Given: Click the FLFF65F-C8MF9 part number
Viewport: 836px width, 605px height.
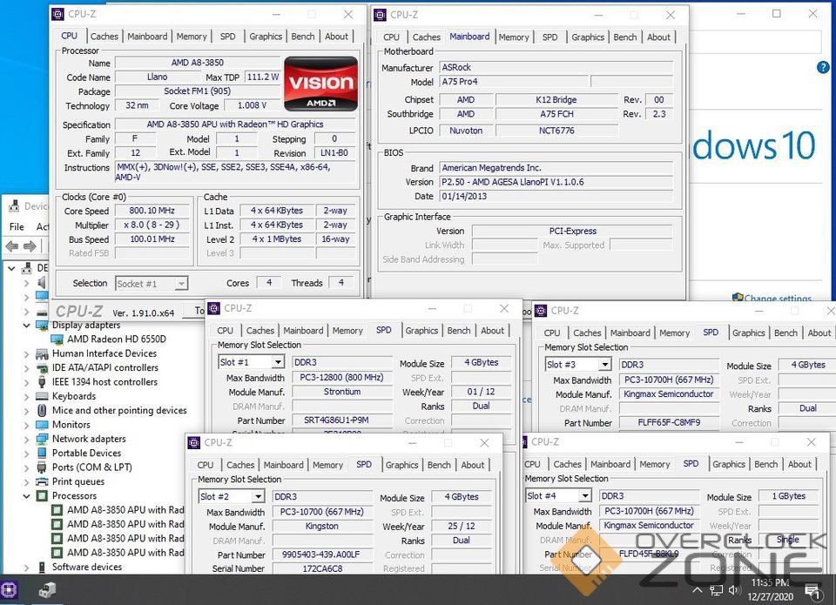Looking at the screenshot, I should pyautogui.click(x=669, y=423).
